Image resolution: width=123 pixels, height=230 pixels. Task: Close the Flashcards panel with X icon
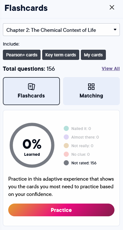(x=112, y=7)
